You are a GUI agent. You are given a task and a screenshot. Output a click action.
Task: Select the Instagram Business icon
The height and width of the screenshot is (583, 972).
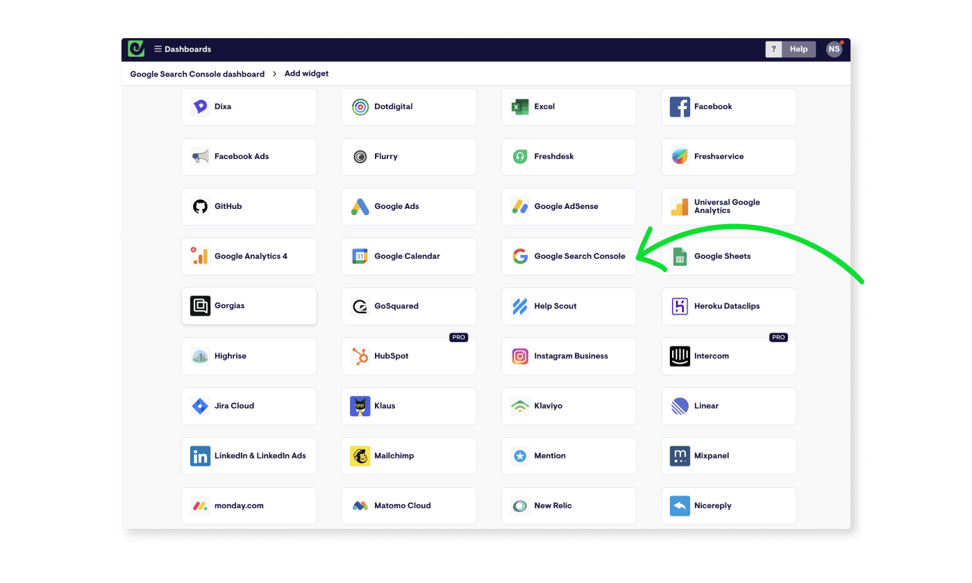click(x=520, y=356)
